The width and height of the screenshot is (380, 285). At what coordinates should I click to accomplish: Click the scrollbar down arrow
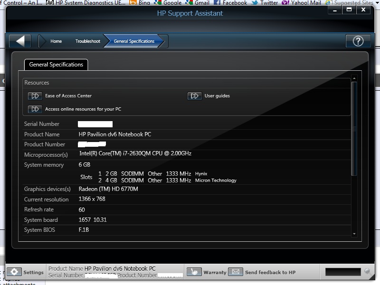pos(354,234)
